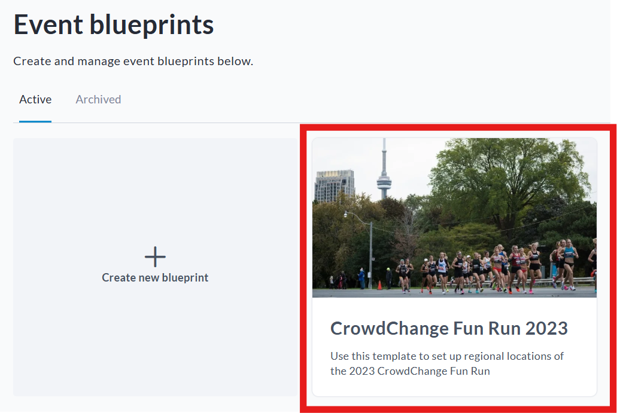Image resolution: width=617 pixels, height=413 pixels.
Task: Click the Fun Run blueprint photo thumbnail
Action: coord(454,218)
